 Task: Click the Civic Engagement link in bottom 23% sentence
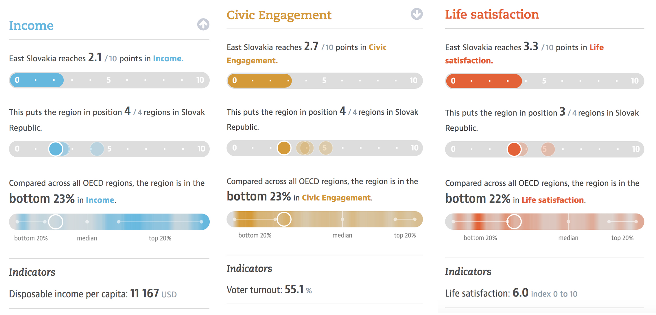click(336, 198)
